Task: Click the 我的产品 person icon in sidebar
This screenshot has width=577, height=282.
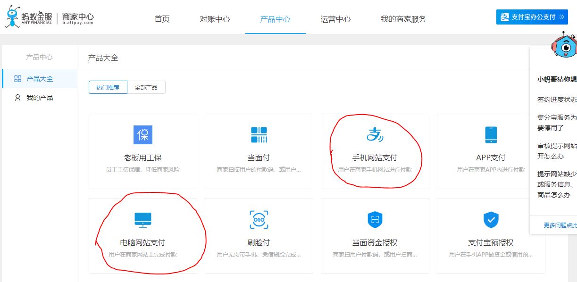Action: (x=18, y=98)
